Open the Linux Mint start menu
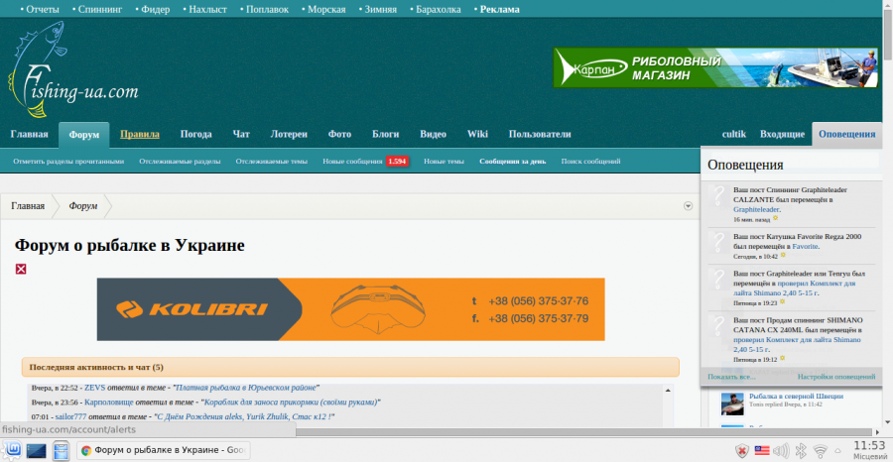The height and width of the screenshot is (462, 893). click(10, 451)
